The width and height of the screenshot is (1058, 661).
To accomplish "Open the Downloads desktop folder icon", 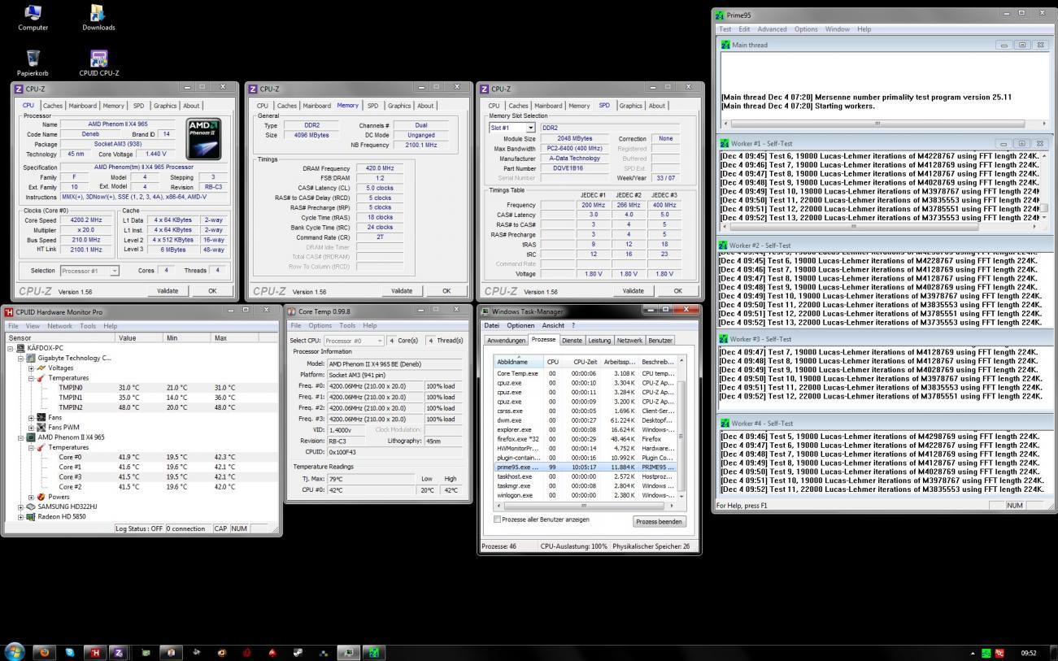I will [98, 17].
